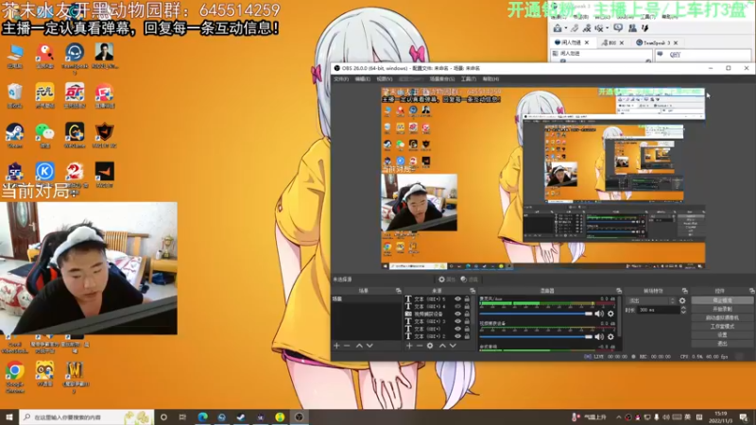
Task: Open the 淡出 scene transition dropdown
Action: (x=651, y=300)
